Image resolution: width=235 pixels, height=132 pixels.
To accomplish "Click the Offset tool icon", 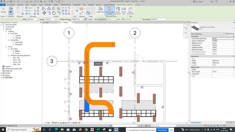I will point(49,8).
